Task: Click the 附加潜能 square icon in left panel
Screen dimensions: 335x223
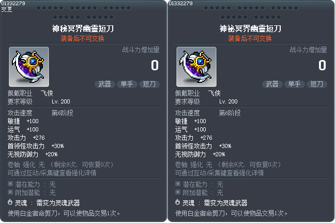Action: pyautogui.click(x=10, y=192)
